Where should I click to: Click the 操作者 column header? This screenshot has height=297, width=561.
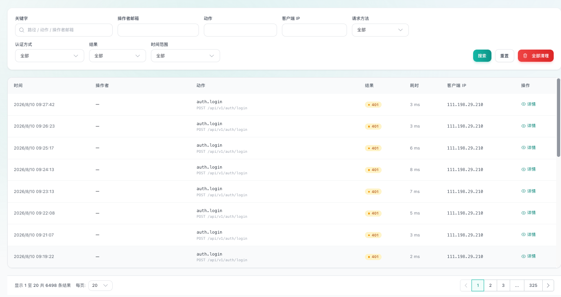click(x=102, y=86)
